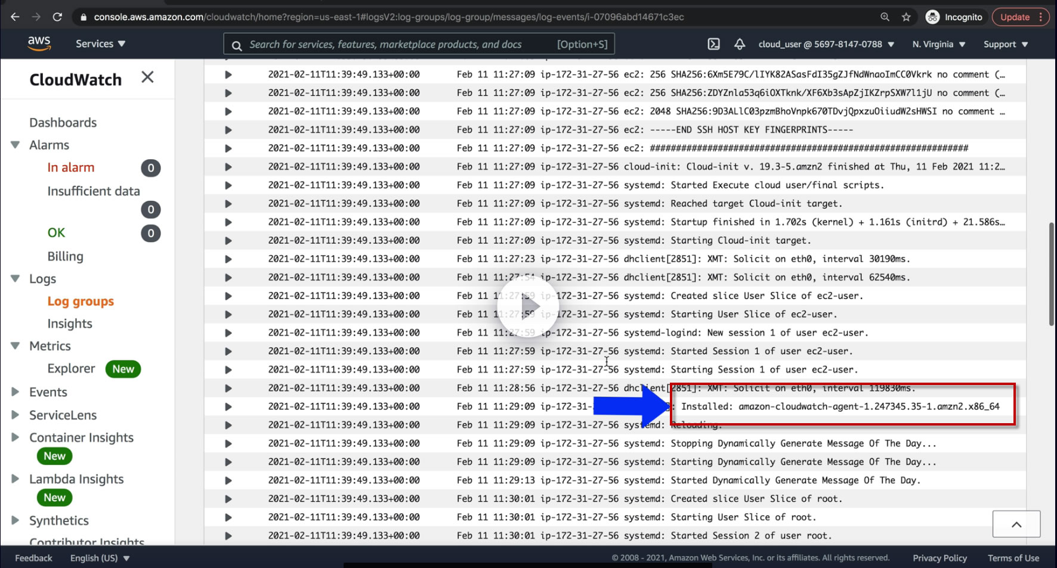Open the OK alarms list
This screenshot has height=568, width=1057.
click(56, 232)
